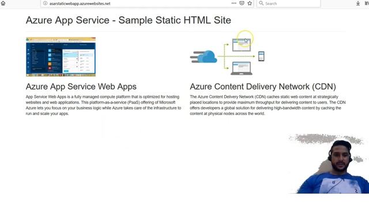
Task: Click the CDN cloud diagram image
Action: [x=227, y=56]
